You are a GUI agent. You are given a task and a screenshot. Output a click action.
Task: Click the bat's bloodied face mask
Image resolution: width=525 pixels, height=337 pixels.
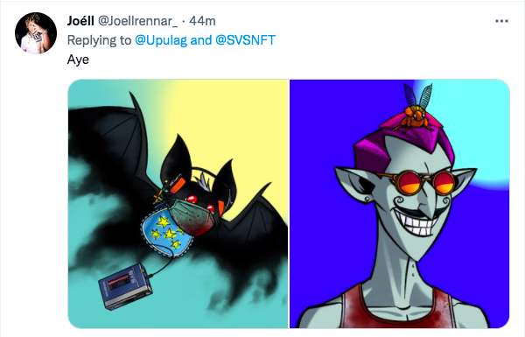tap(194, 214)
